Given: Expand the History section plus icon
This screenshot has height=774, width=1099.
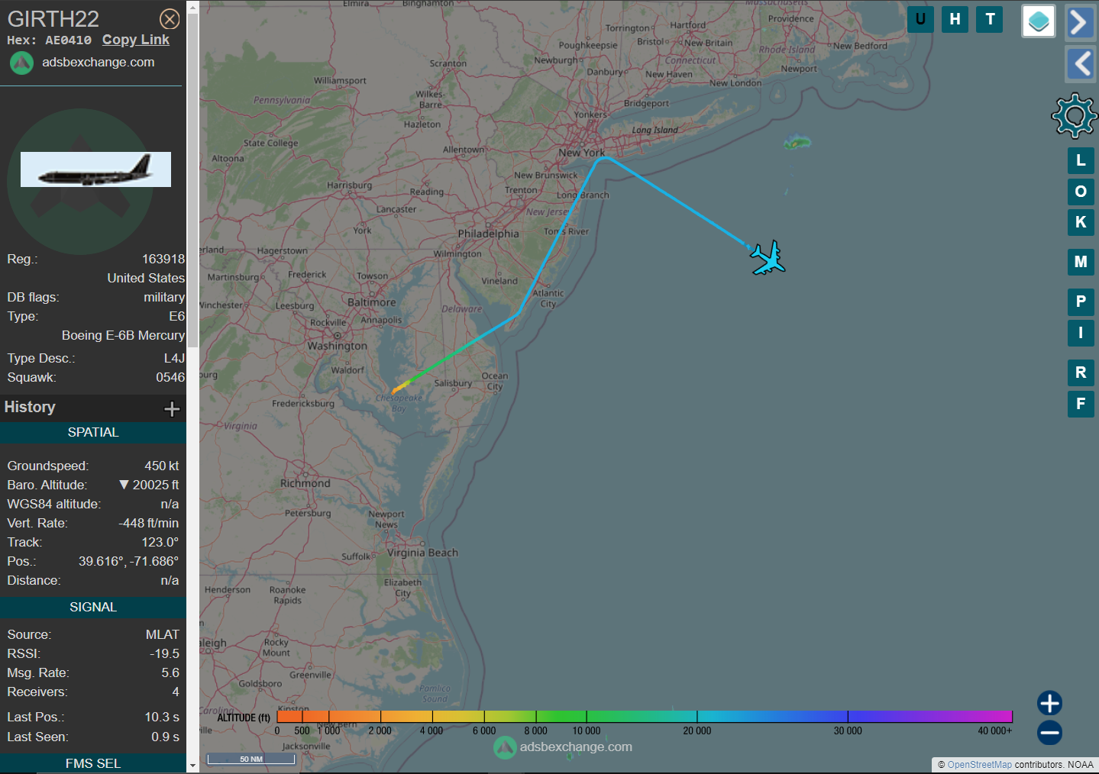Looking at the screenshot, I should (172, 408).
